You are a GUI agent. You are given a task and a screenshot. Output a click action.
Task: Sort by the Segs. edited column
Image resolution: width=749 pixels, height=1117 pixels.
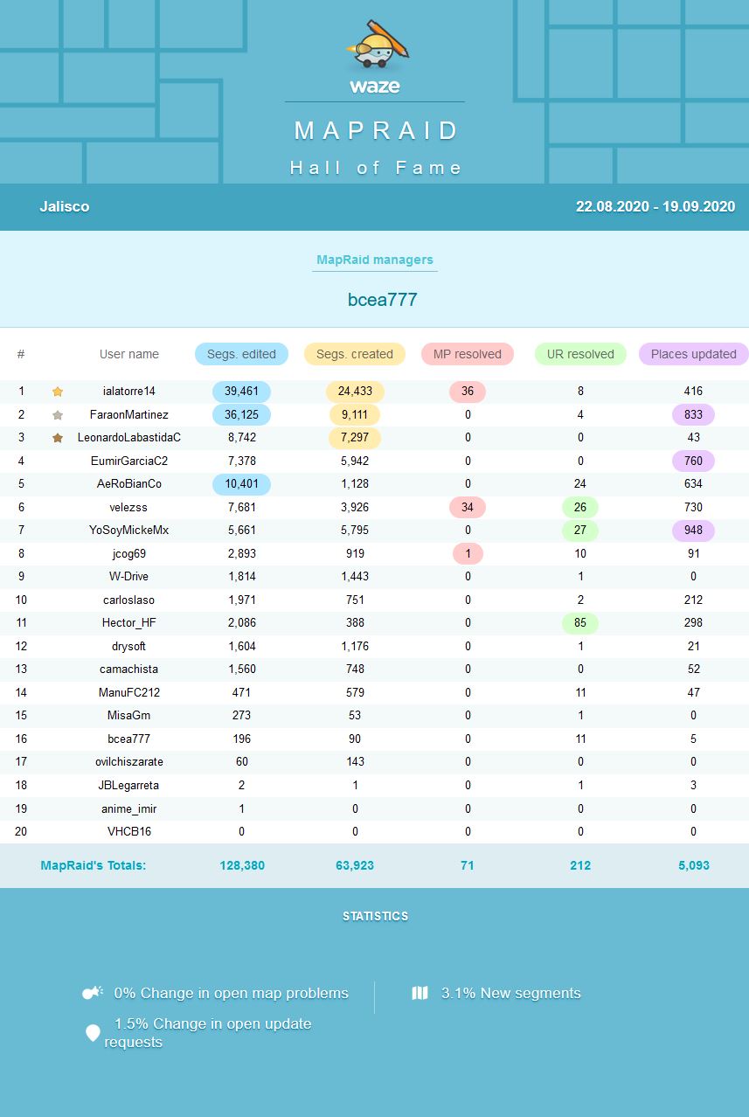point(241,354)
